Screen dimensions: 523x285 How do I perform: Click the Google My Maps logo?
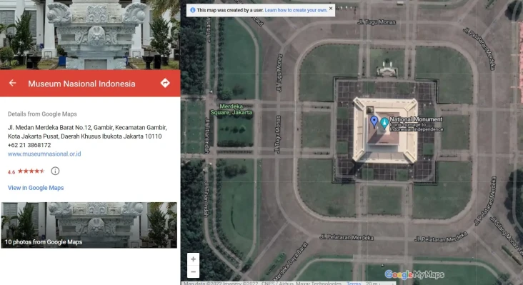[414, 274]
